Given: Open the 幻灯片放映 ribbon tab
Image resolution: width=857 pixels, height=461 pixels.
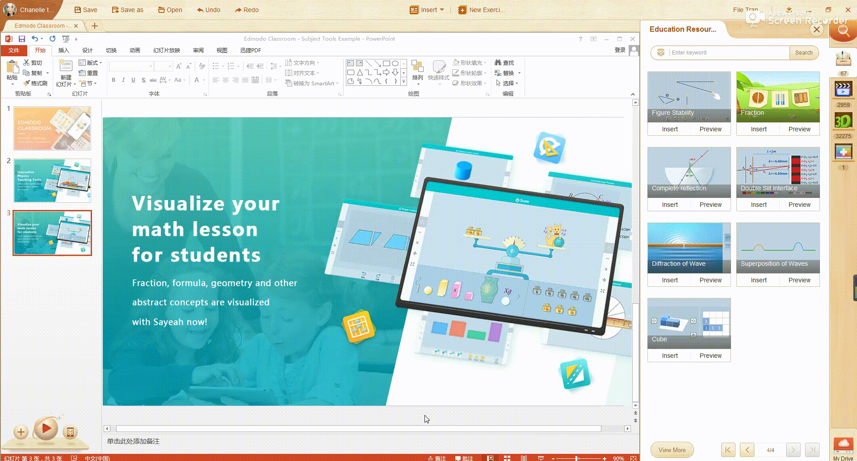Looking at the screenshot, I should coord(167,50).
